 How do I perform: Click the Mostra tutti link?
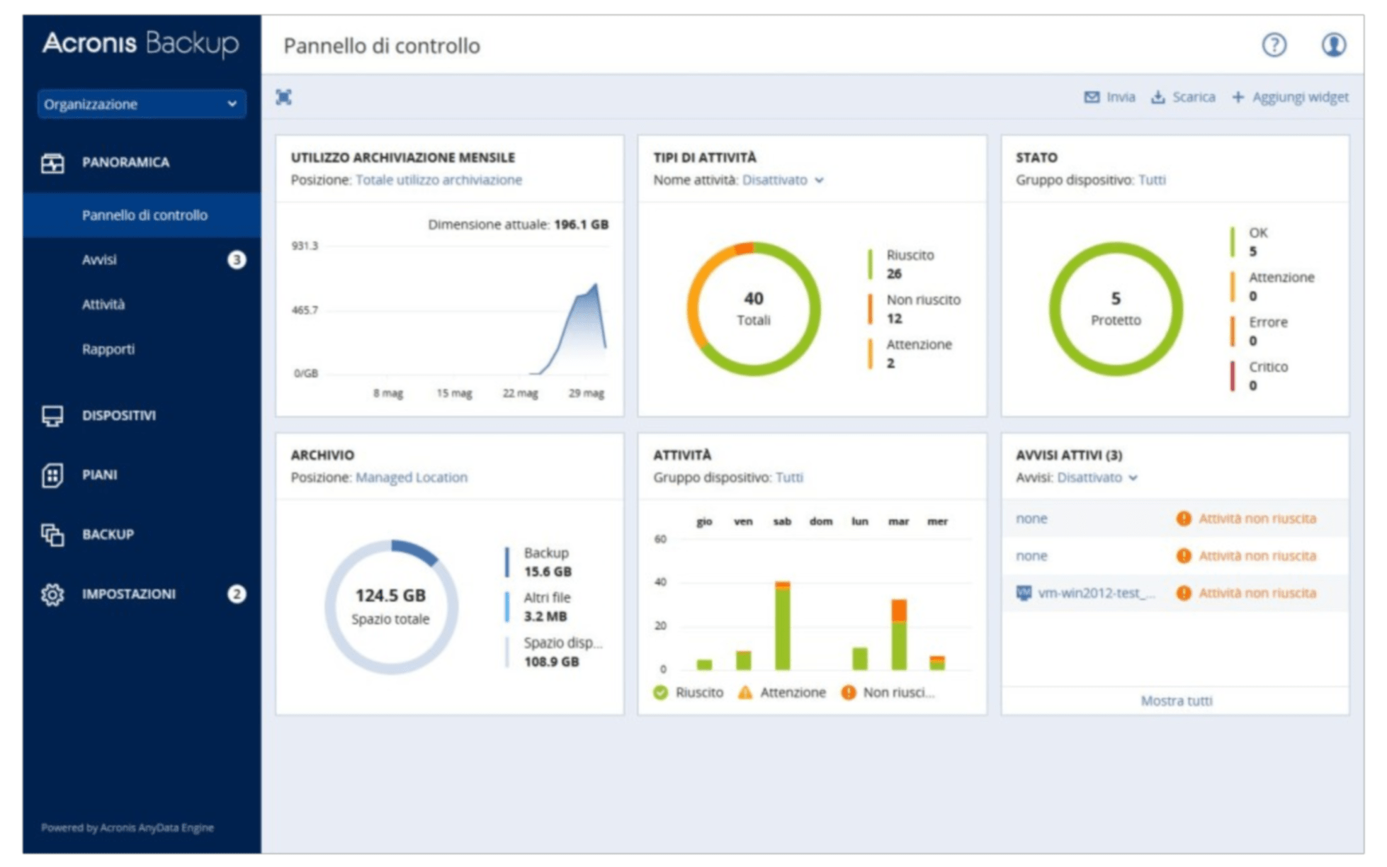pyautogui.click(x=1176, y=701)
